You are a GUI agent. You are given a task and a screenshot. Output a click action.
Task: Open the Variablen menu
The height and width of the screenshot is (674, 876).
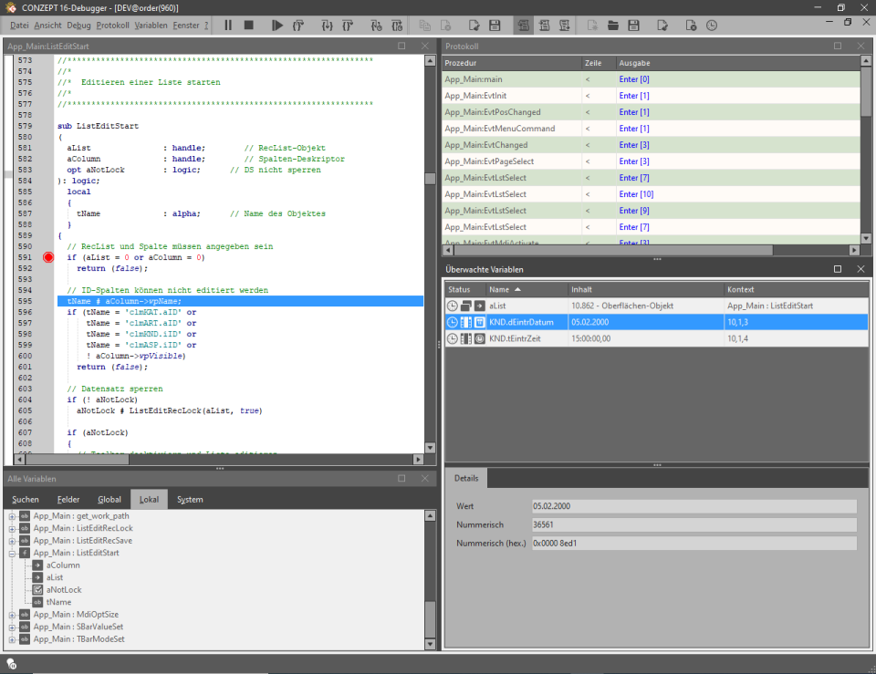tap(151, 26)
